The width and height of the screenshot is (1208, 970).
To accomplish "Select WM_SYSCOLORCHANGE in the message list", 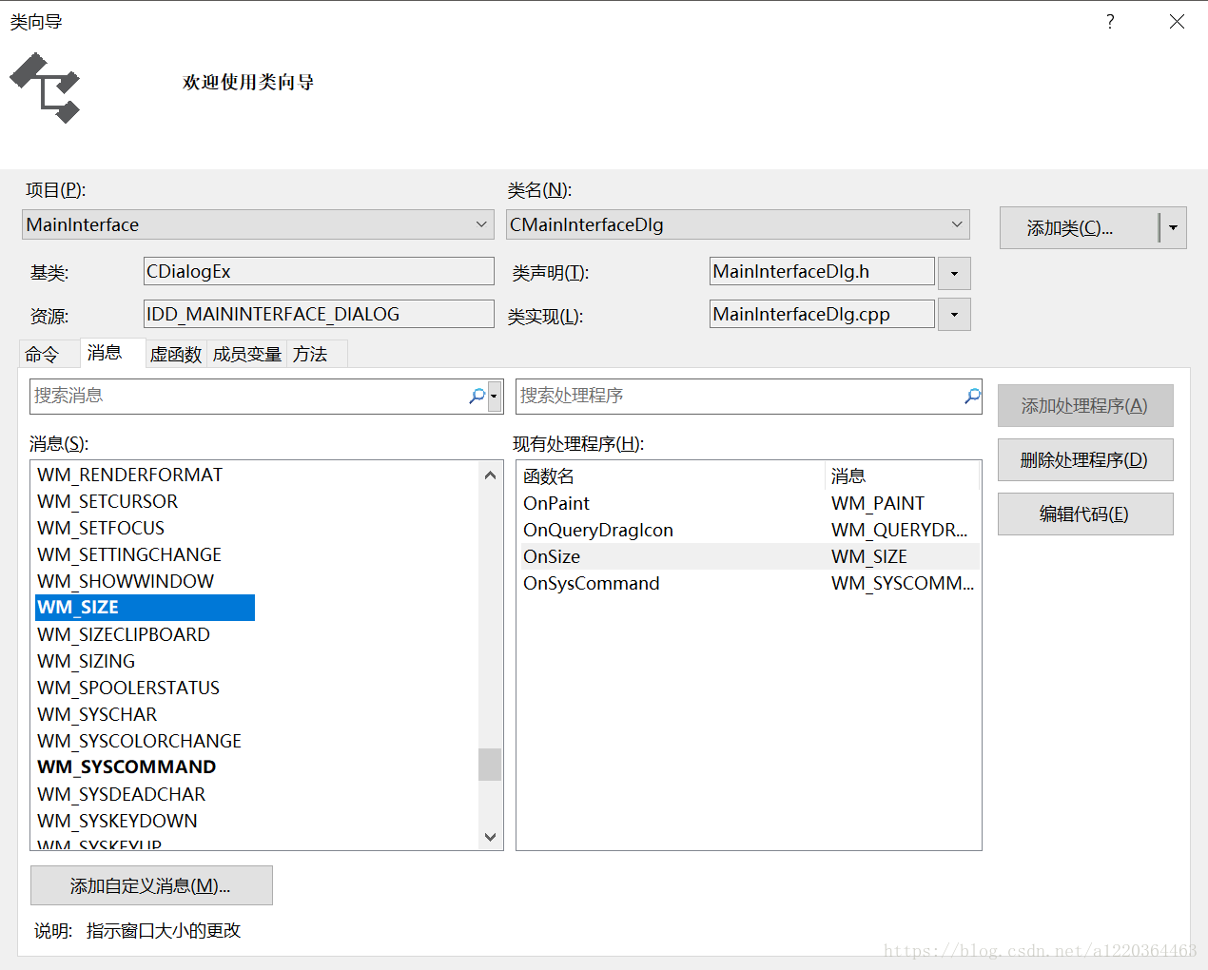I will (140, 741).
